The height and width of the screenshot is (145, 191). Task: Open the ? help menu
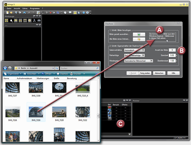pos(43,8)
